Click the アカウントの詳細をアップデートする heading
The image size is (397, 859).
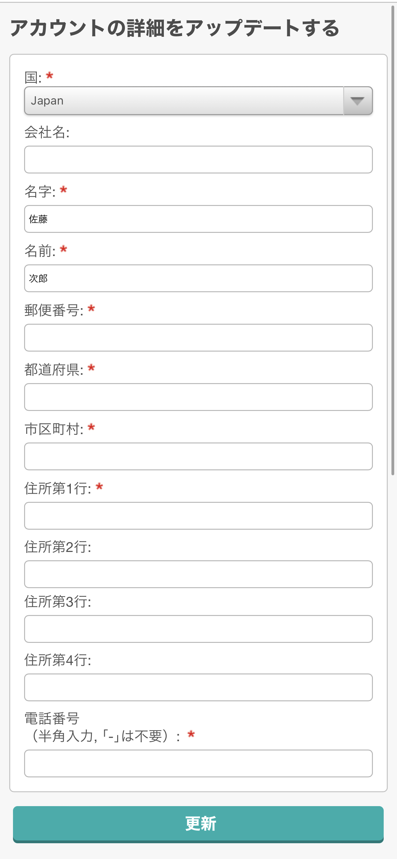175,28
